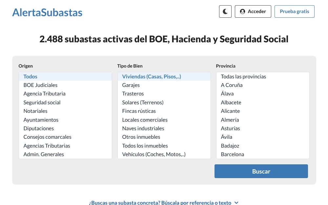Viewport: 328px width, 205px height.
Task: Select Diputaciones origin
Action: [65, 129]
